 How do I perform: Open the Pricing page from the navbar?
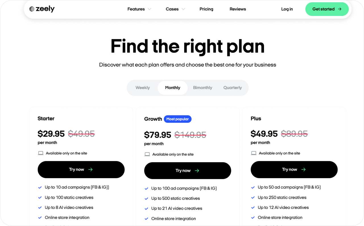(206, 9)
